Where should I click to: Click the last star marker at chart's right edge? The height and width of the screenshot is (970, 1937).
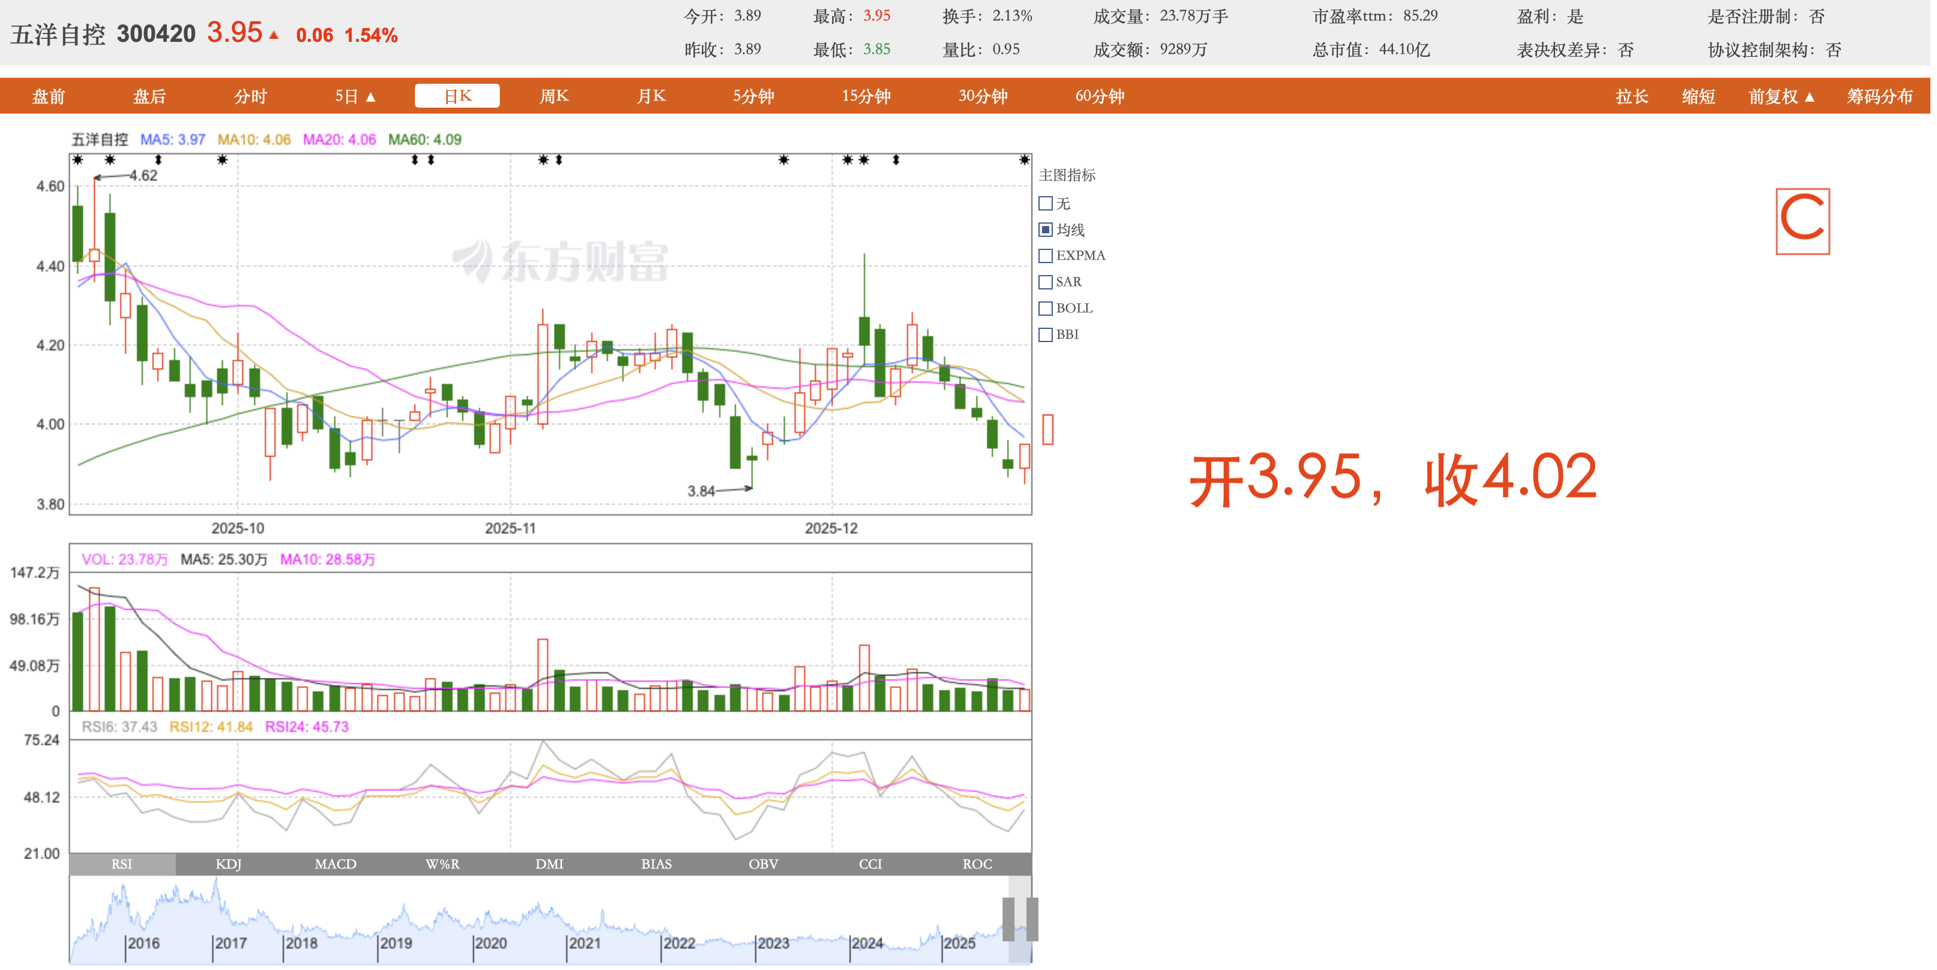[1024, 160]
